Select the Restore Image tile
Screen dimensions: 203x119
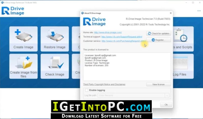(x=55, y=39)
